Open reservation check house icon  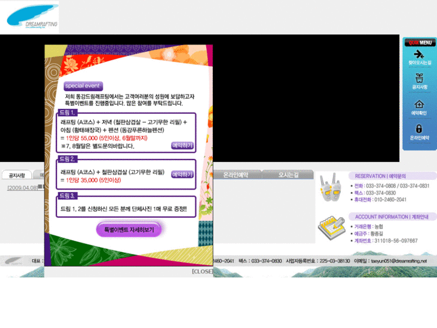[x=419, y=104]
